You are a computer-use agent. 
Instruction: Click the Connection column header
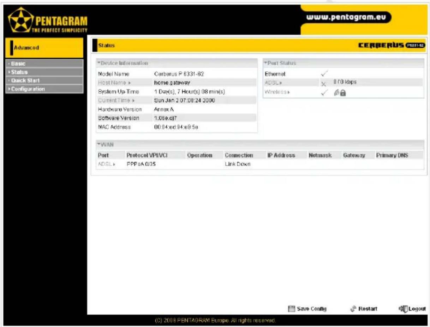pyautogui.click(x=239, y=155)
